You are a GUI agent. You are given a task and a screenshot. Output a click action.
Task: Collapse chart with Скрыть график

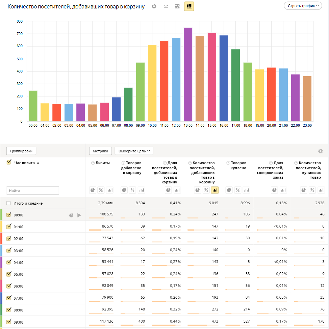(x=303, y=6)
